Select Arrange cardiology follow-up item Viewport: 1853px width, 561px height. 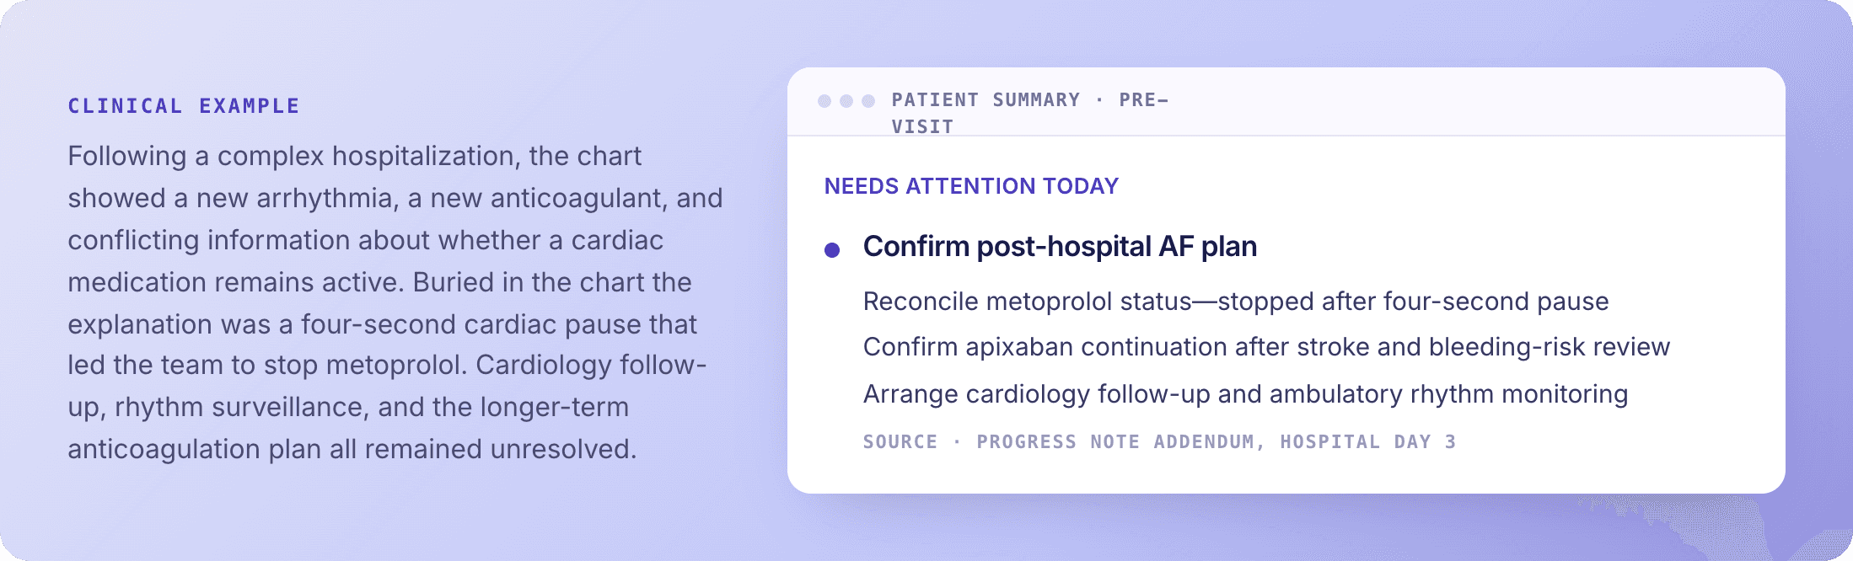(1245, 394)
